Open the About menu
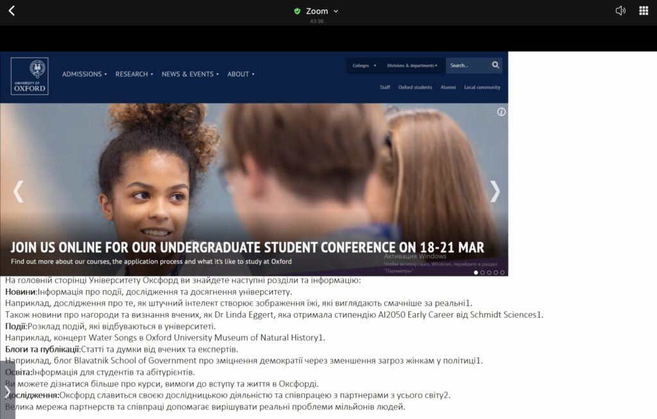The width and height of the screenshot is (657, 419). (x=241, y=74)
